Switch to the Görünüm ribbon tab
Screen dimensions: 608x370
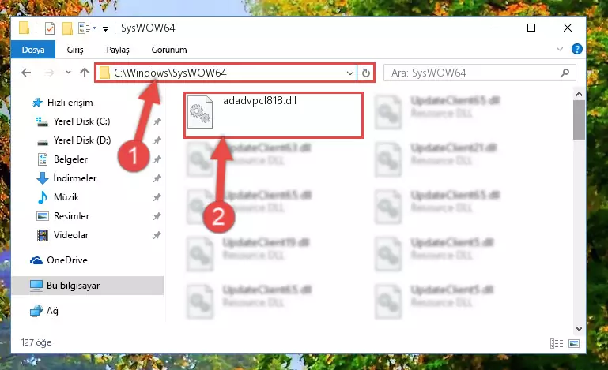169,50
